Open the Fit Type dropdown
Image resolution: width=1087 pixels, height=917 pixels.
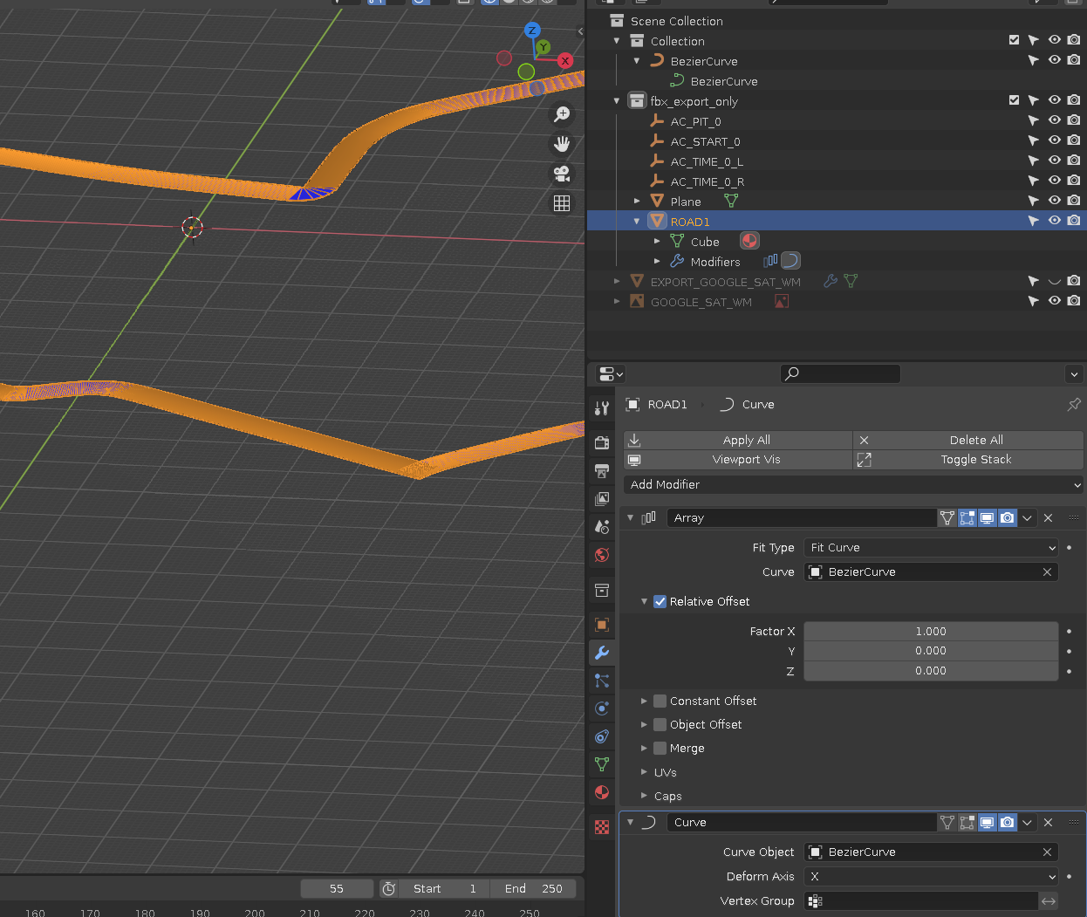[931, 547]
